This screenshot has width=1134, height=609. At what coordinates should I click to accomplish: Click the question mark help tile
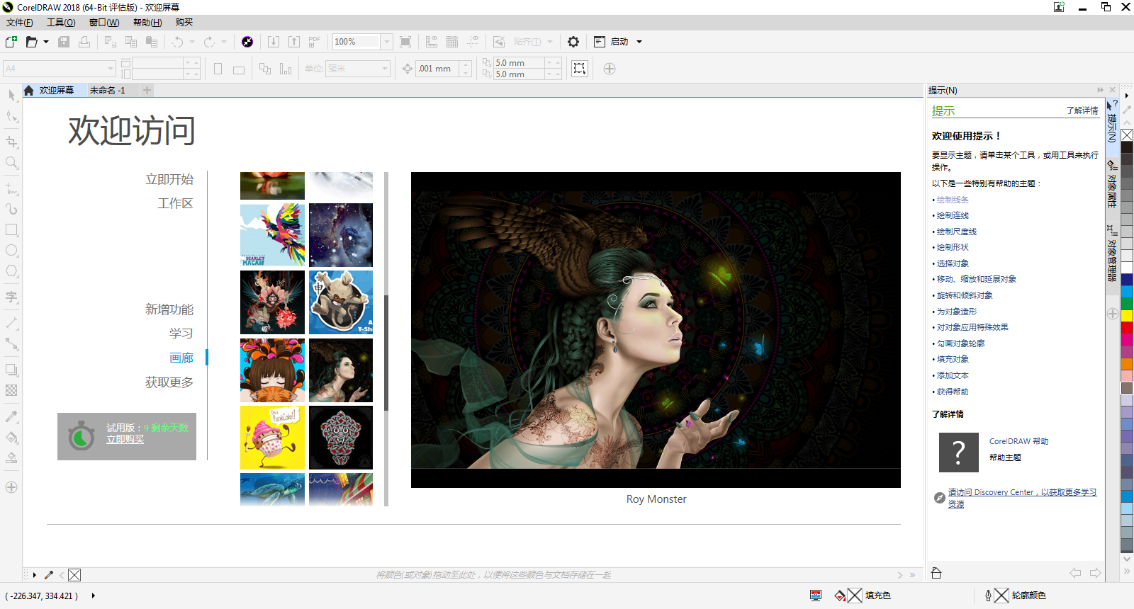point(958,453)
